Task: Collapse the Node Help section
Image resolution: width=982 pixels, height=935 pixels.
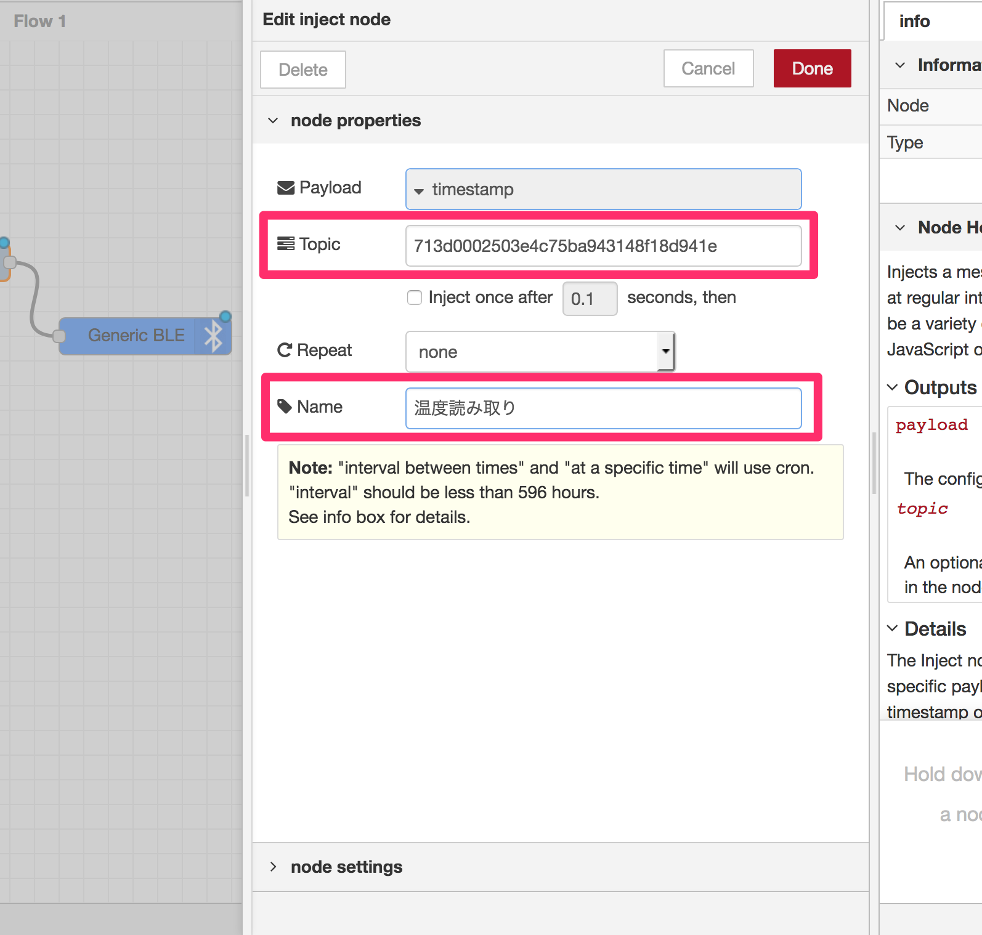Action: [900, 228]
